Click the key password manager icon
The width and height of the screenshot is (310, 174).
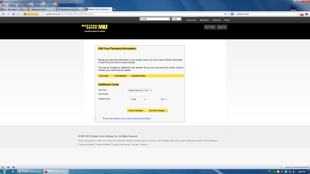[x=19, y=14]
